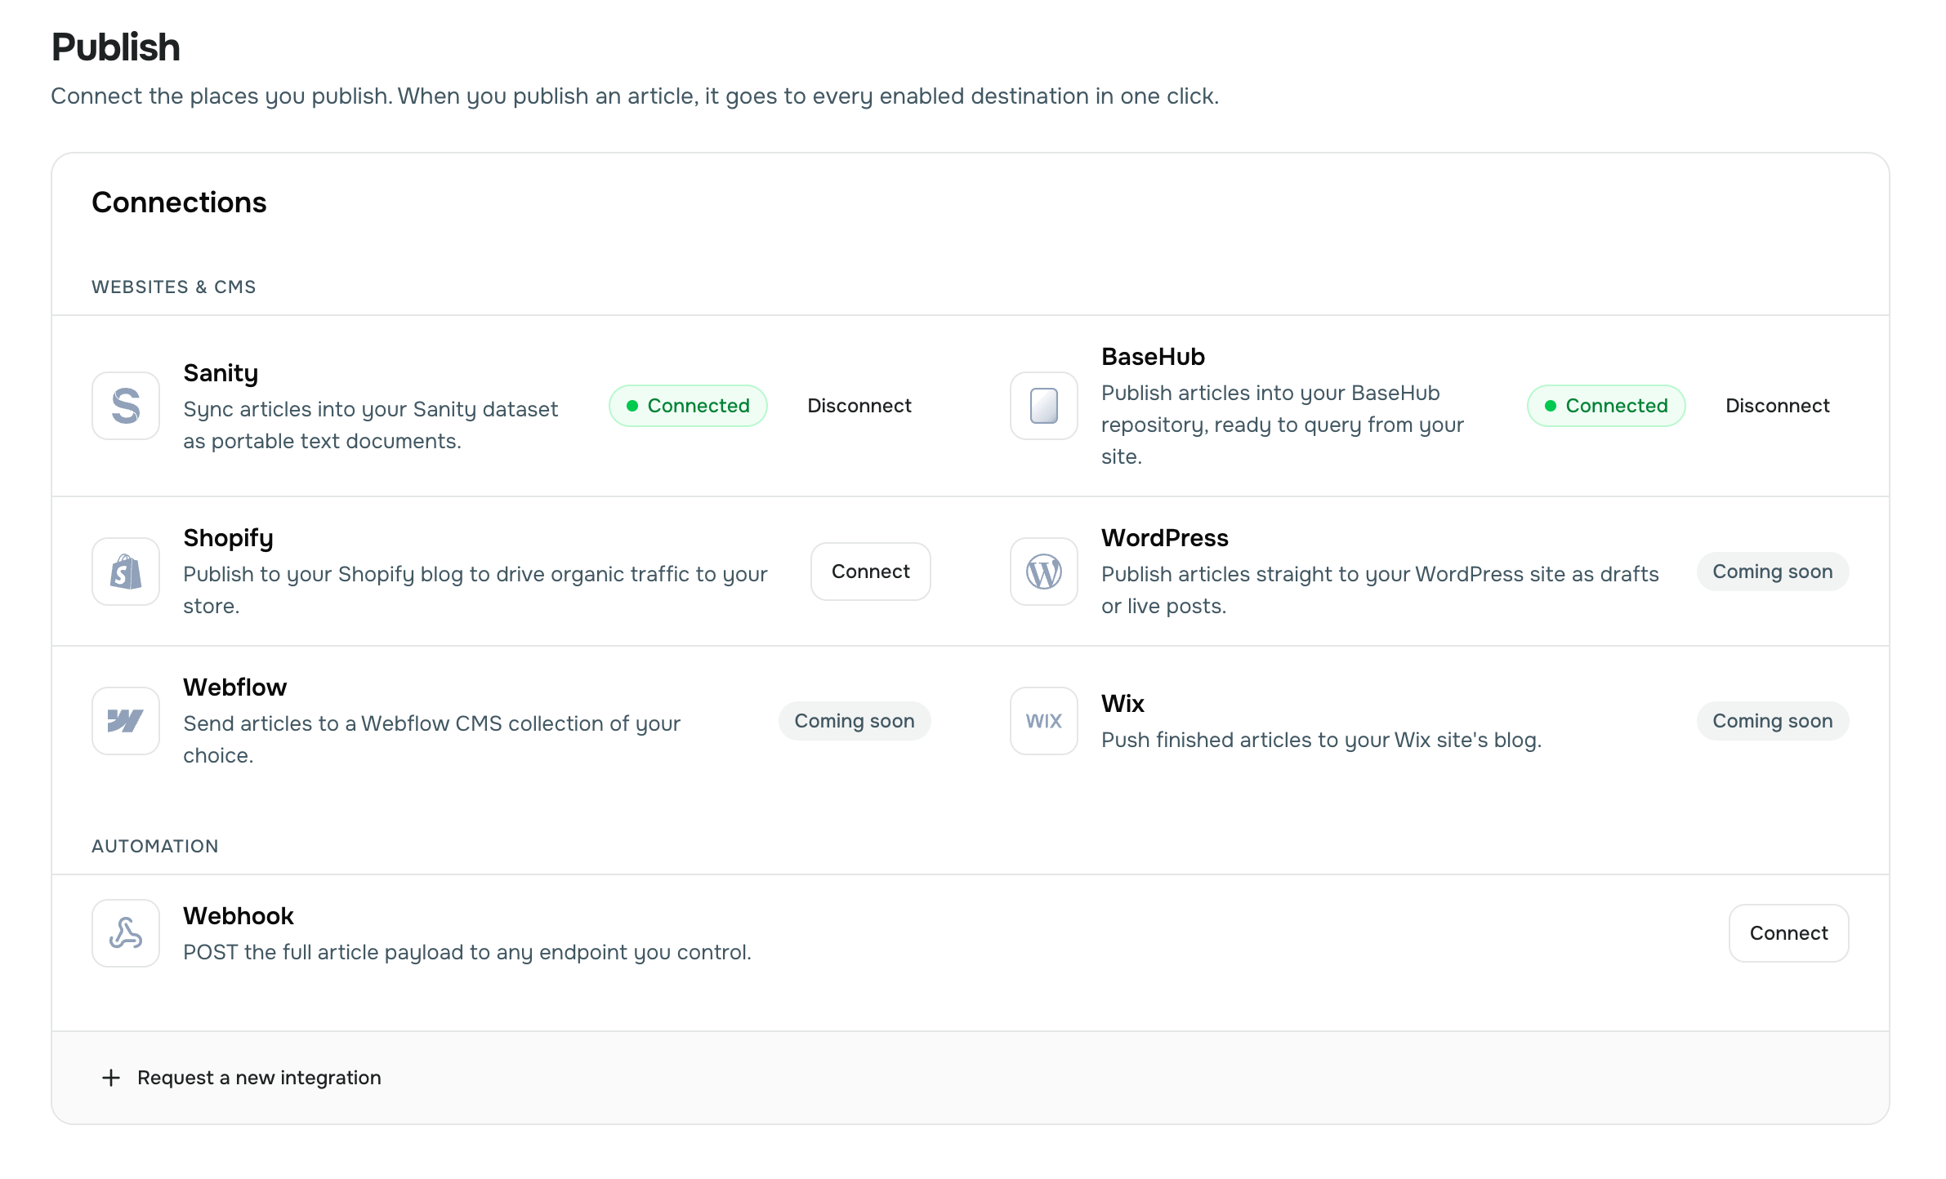1946x1179 pixels.
Task: Select the Wix title text
Action: (x=1123, y=704)
